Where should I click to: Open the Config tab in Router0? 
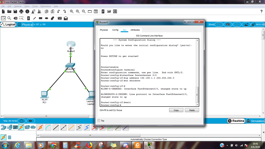tap(115, 30)
